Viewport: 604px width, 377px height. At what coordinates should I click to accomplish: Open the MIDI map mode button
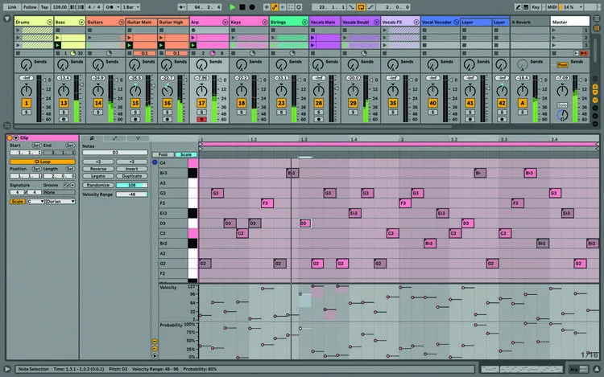552,7
